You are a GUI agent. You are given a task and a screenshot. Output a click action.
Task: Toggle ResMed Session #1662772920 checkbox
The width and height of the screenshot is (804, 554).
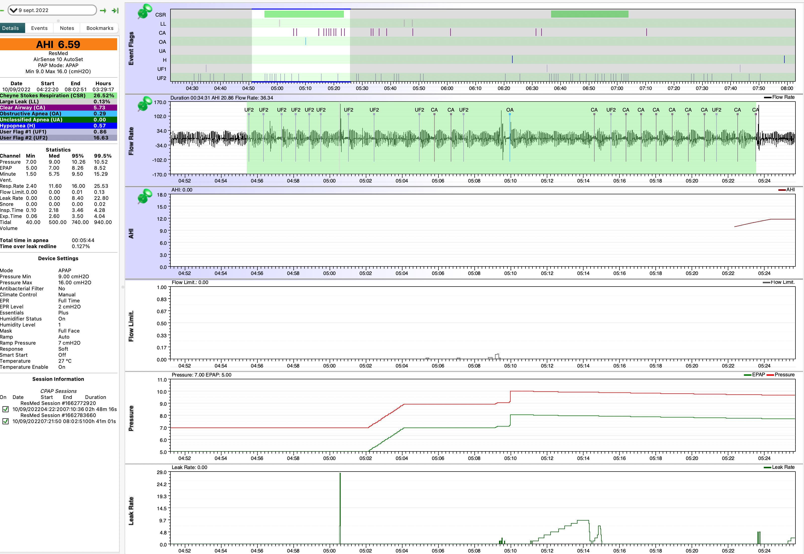tap(6, 409)
